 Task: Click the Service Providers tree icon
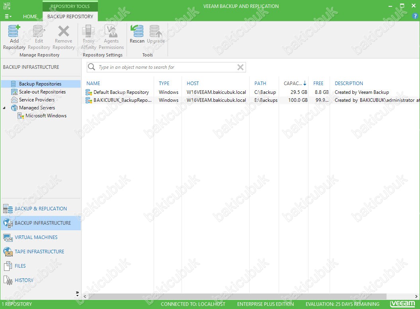point(14,100)
